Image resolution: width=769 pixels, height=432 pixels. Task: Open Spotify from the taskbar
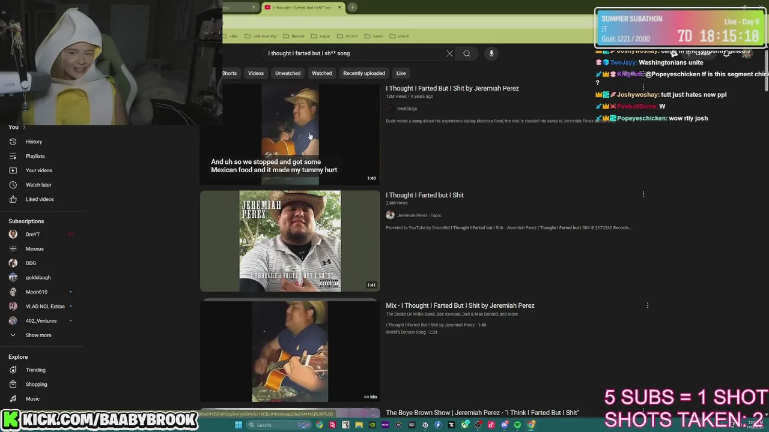click(x=517, y=425)
